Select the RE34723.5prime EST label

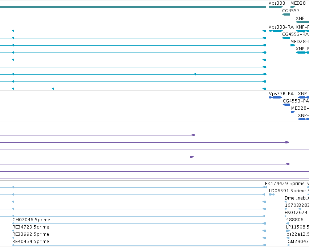pyautogui.click(x=31, y=227)
